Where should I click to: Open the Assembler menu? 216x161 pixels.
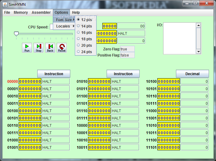click(41, 13)
